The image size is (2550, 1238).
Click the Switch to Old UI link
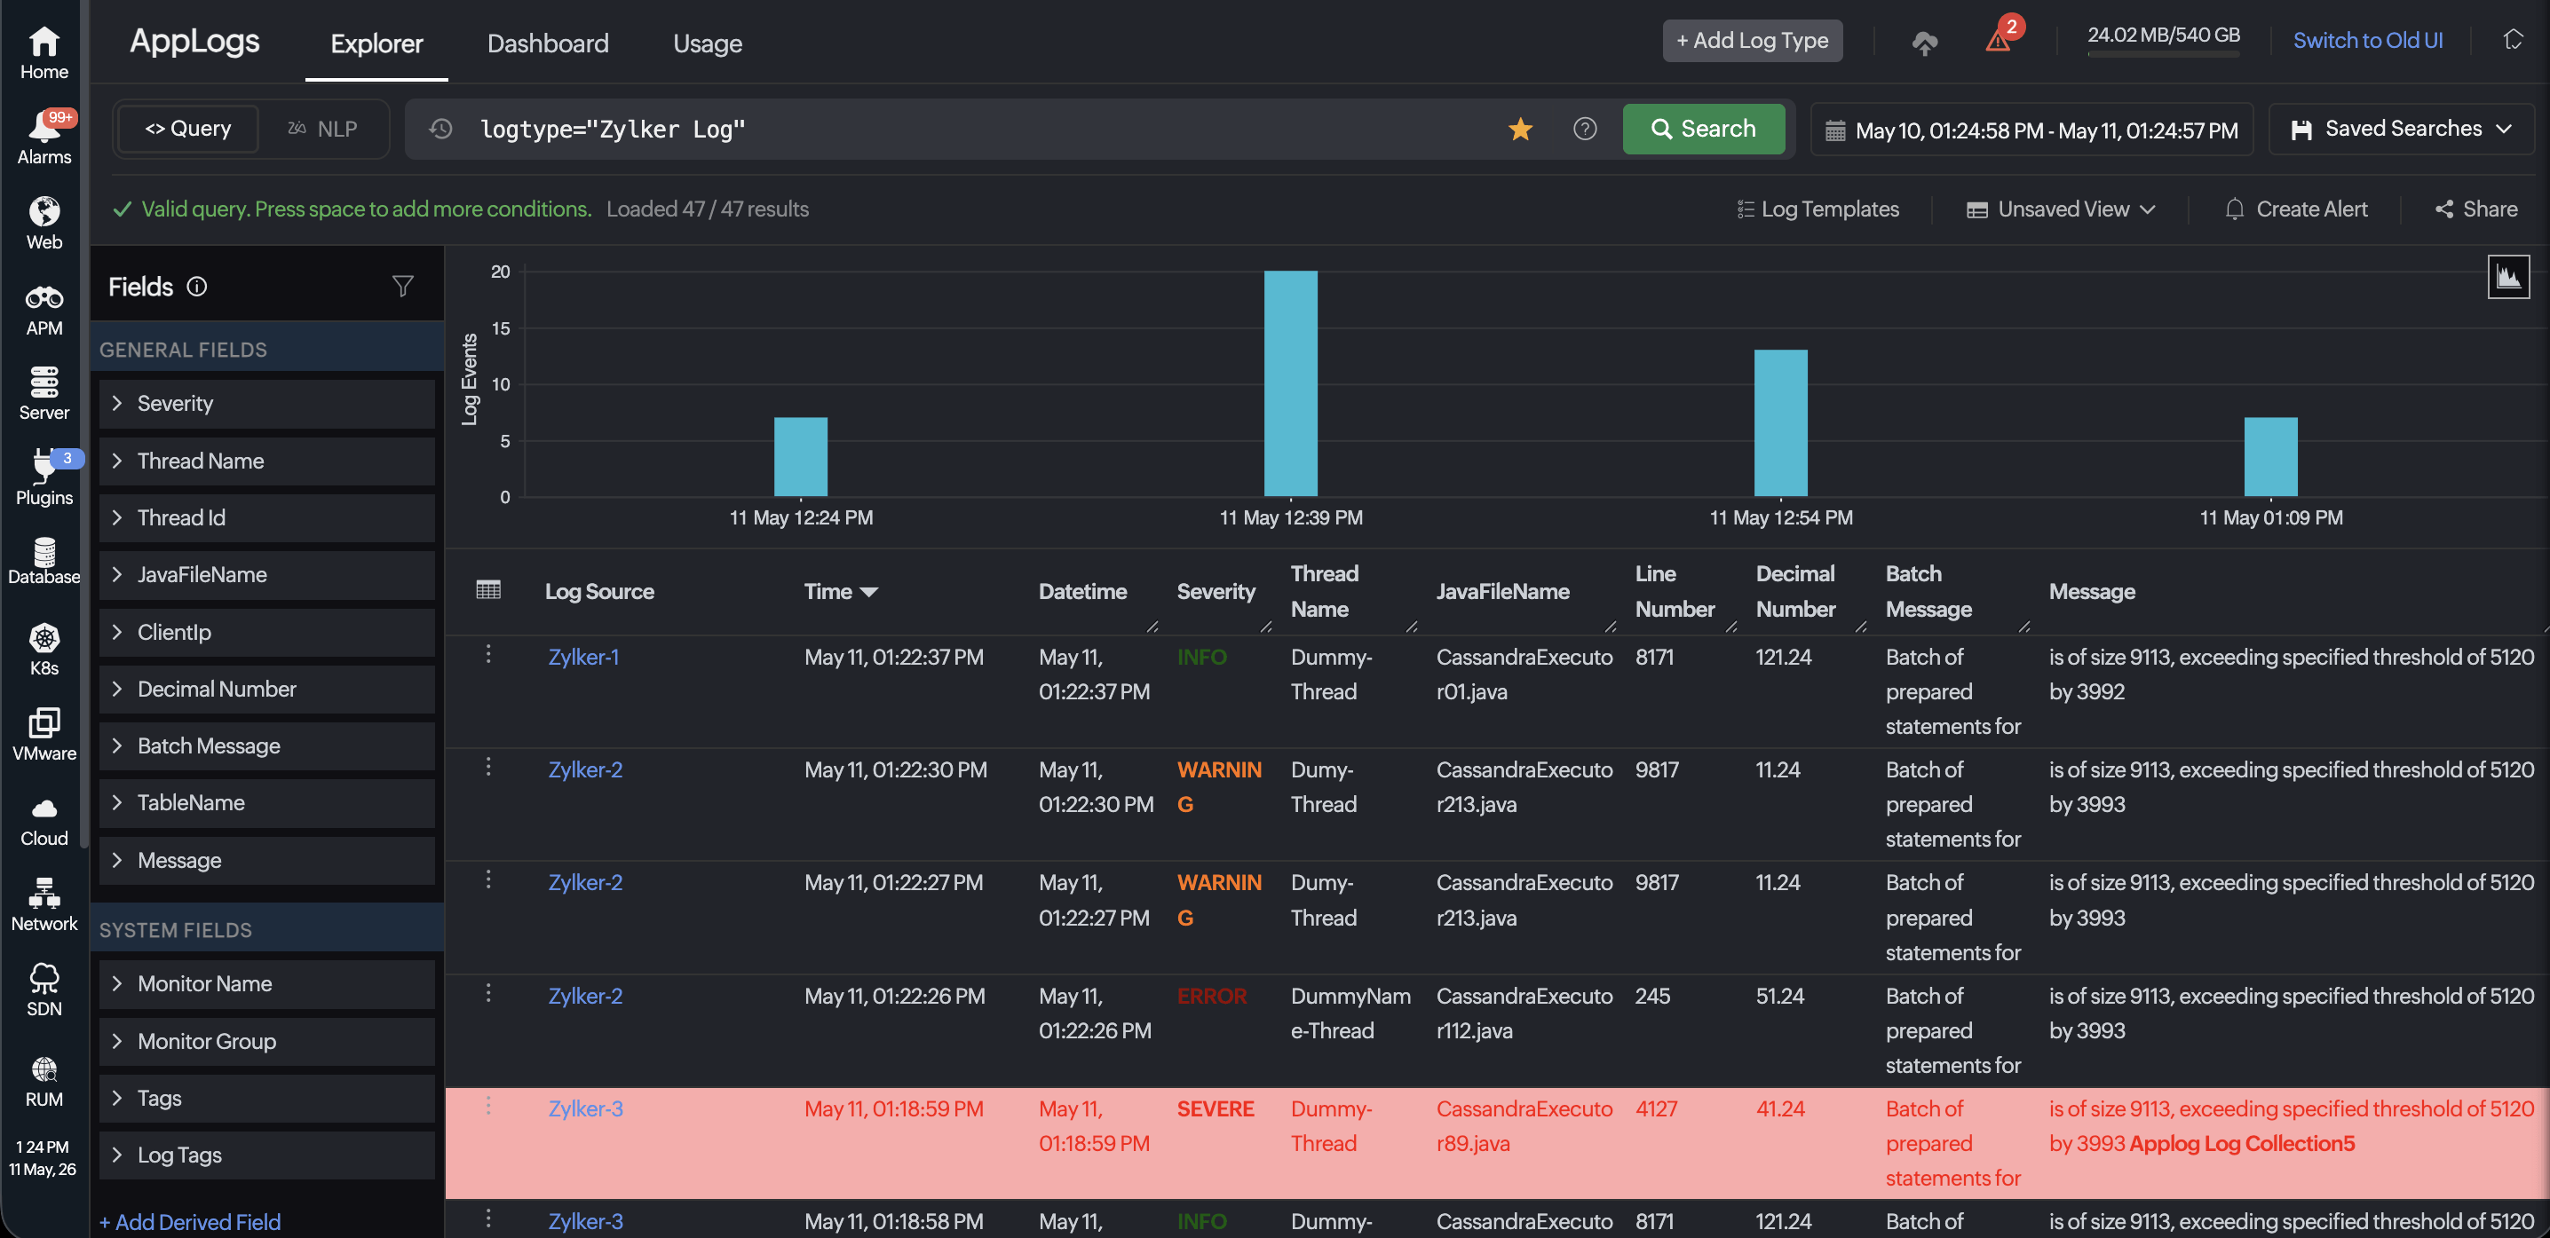click(x=2368, y=41)
